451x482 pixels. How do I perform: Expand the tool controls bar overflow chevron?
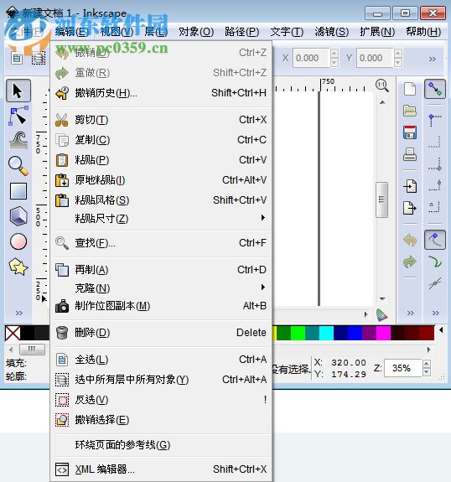(x=433, y=59)
